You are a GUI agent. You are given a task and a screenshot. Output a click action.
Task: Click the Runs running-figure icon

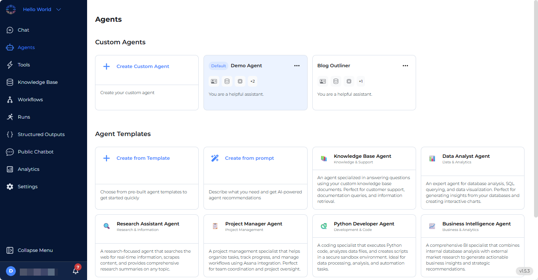[x=10, y=117]
